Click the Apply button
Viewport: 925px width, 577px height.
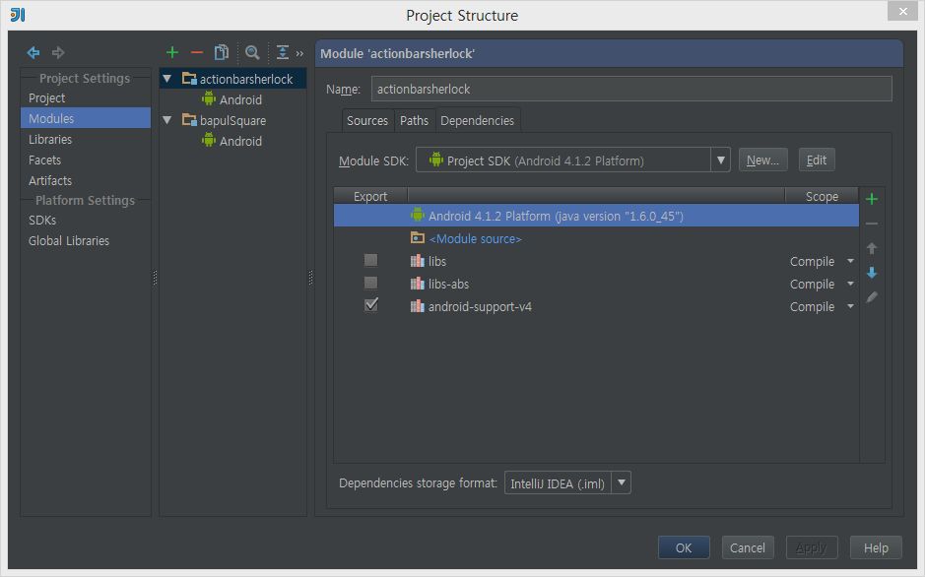tap(812, 547)
